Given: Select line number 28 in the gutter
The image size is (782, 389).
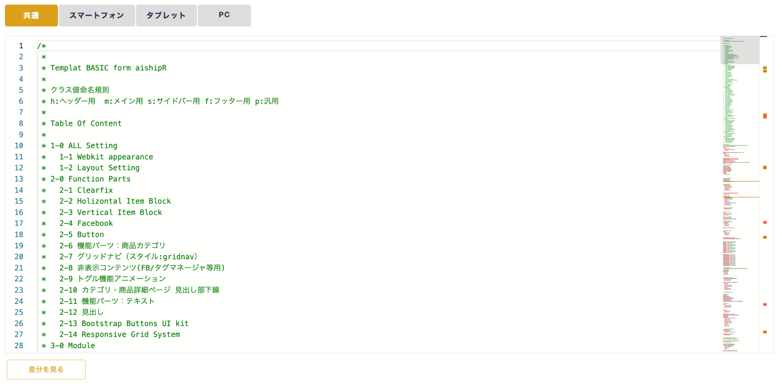Looking at the screenshot, I should click(x=19, y=346).
